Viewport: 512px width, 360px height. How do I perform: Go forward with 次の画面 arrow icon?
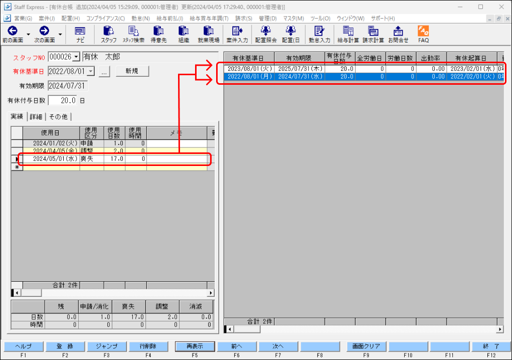[44, 31]
